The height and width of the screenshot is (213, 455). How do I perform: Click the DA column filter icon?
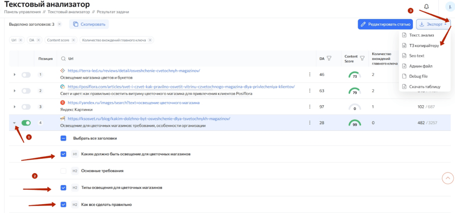click(x=329, y=58)
